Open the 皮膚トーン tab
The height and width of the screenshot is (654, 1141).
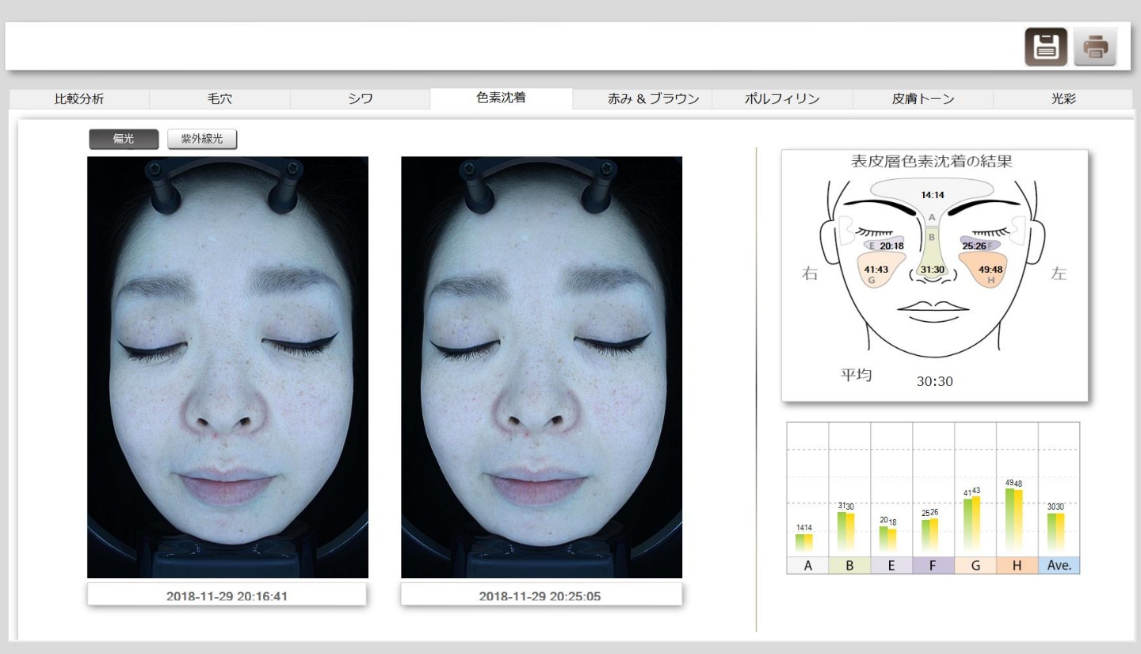pyautogui.click(x=922, y=99)
